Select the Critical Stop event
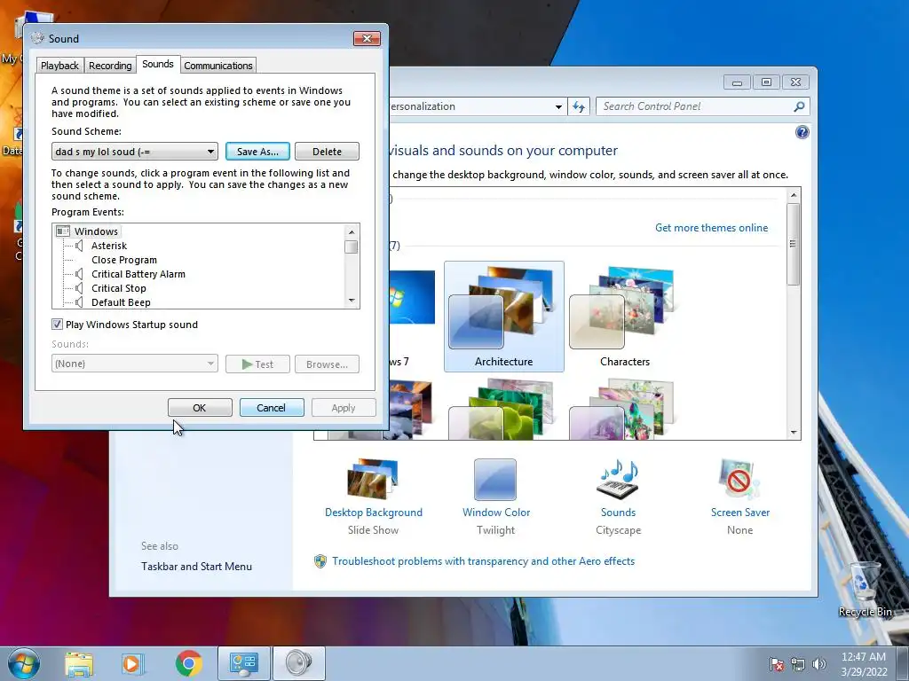 (119, 288)
